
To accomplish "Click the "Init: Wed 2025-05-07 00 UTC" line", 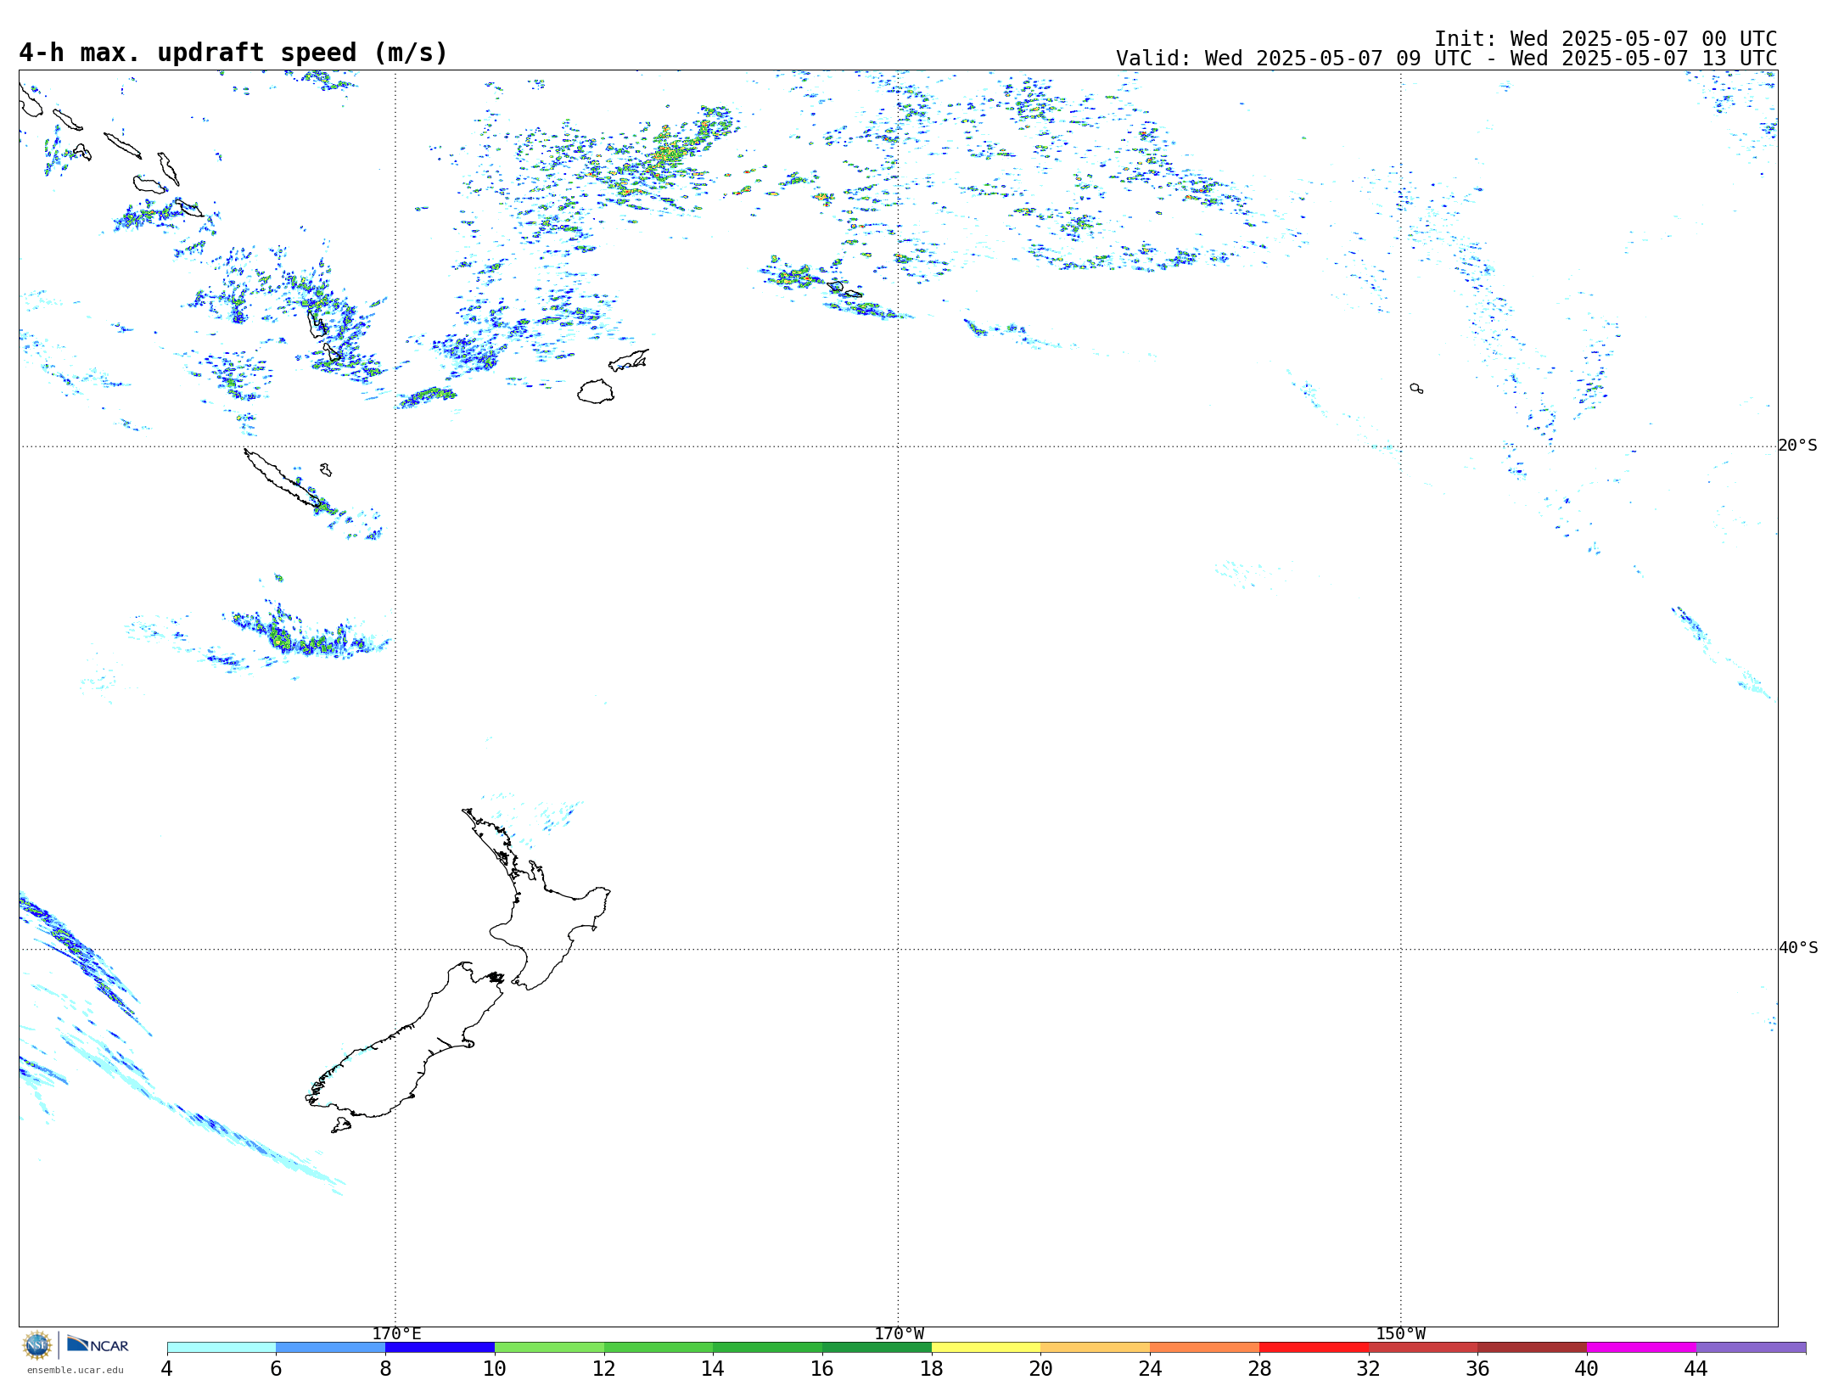I will click(1606, 39).
